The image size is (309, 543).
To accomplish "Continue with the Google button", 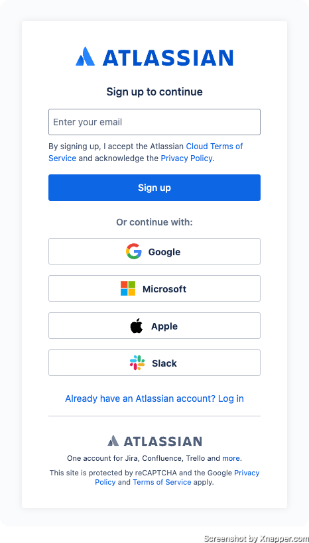I will [154, 251].
